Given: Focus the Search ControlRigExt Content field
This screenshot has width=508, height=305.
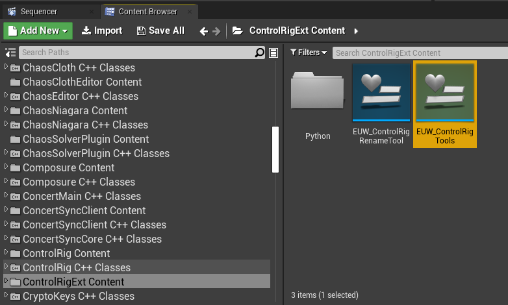Looking at the screenshot, I should coord(420,53).
